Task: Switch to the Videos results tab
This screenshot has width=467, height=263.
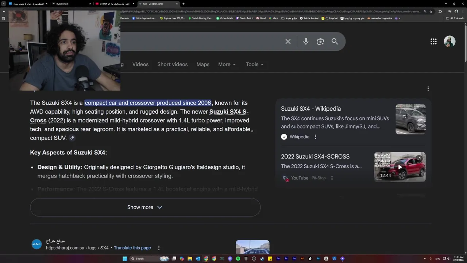Action: click(140, 64)
